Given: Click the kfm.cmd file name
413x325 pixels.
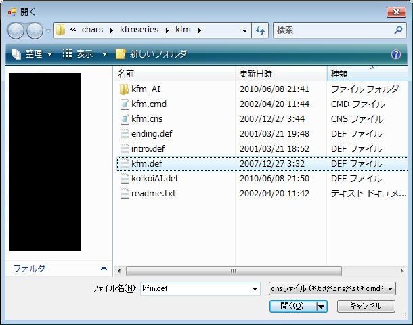Looking at the screenshot, I should pos(149,104).
